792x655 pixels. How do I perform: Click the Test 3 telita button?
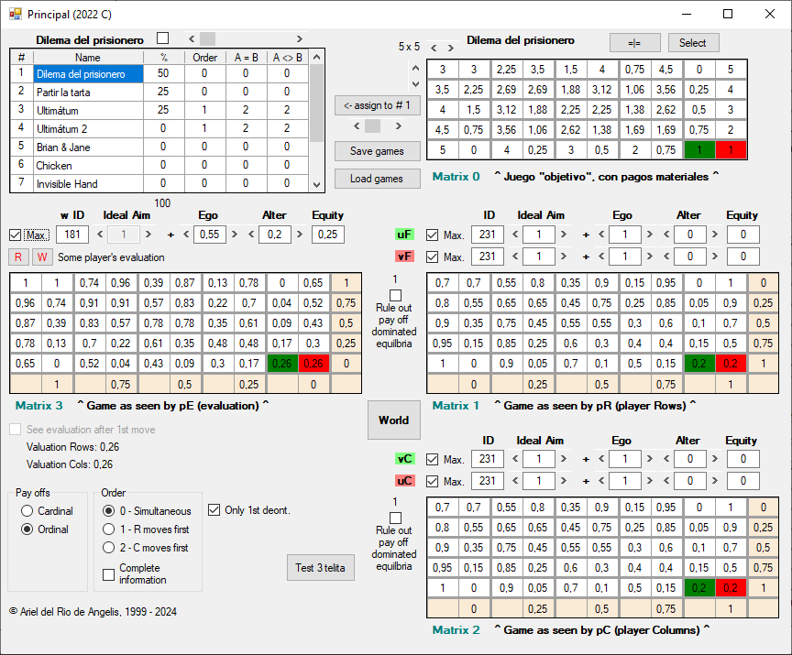[x=319, y=568]
